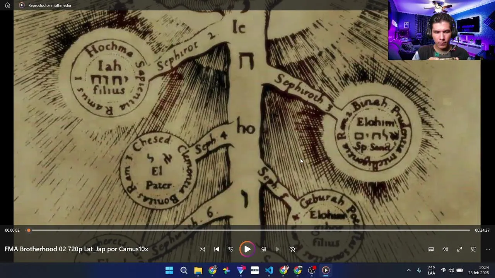Toggle shuffle mode
This screenshot has height=278, width=495.
pyautogui.click(x=202, y=249)
